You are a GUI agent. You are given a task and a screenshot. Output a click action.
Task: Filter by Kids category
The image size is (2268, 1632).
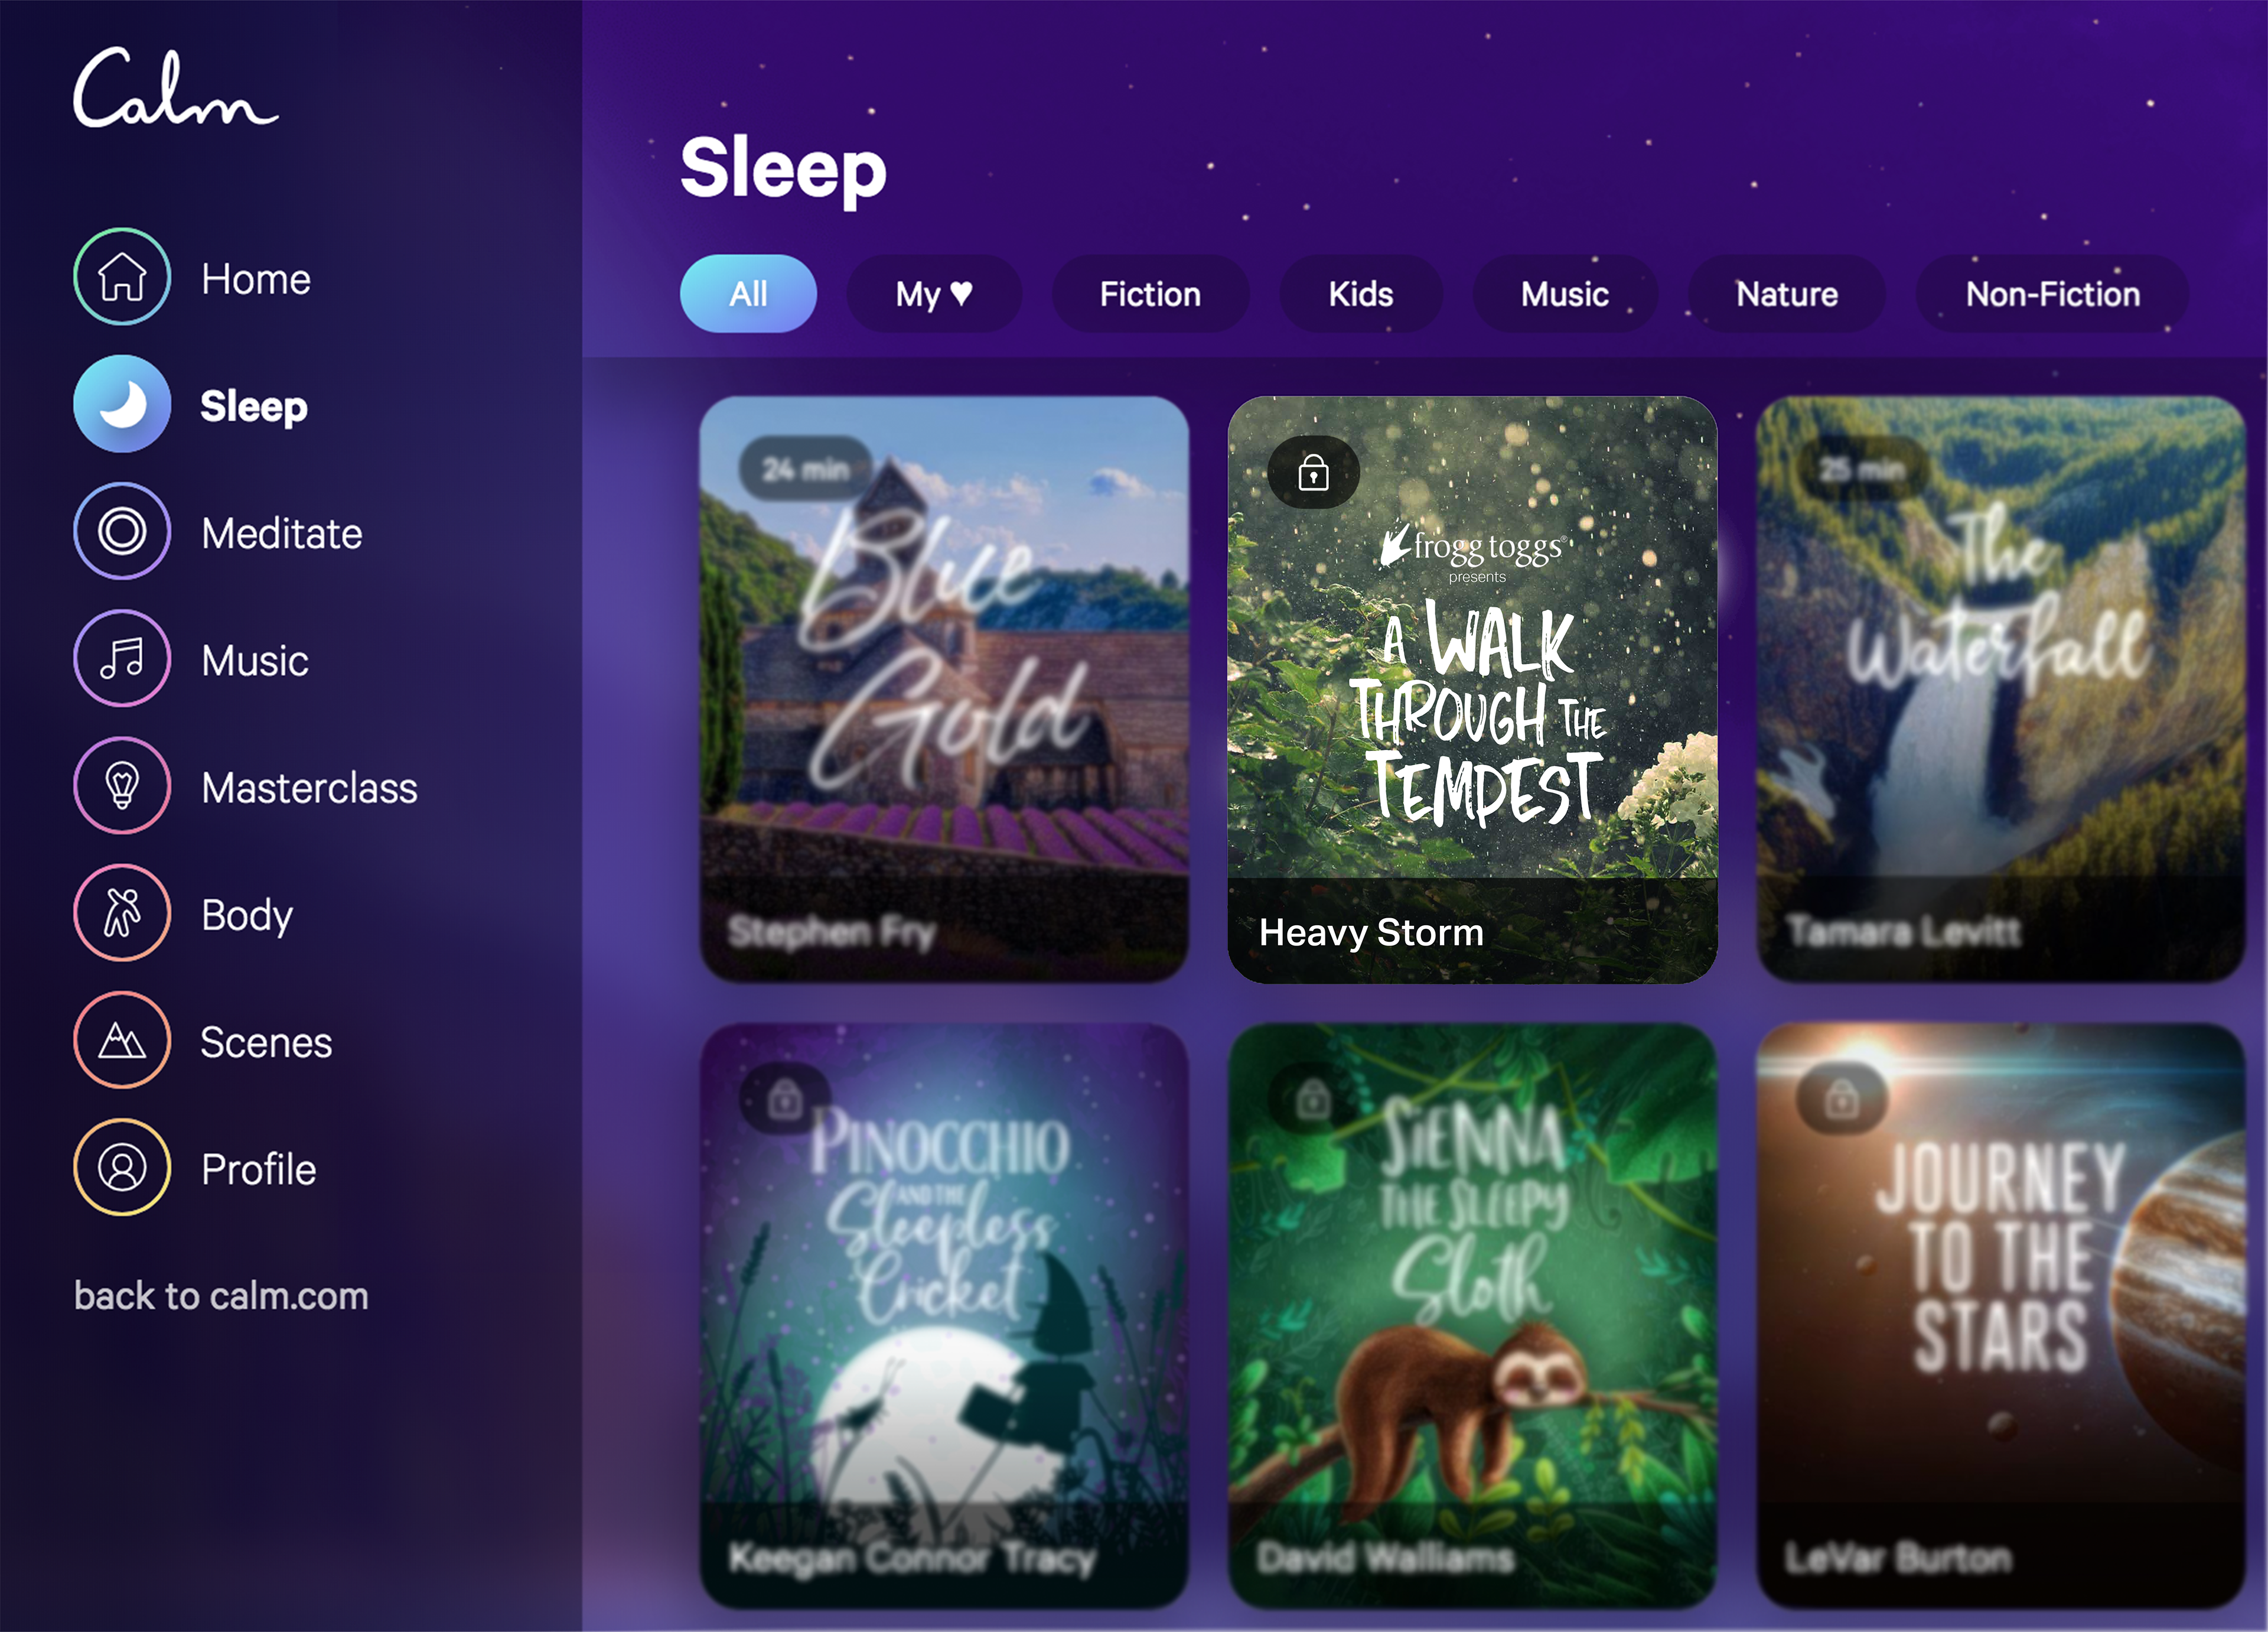click(x=1361, y=294)
